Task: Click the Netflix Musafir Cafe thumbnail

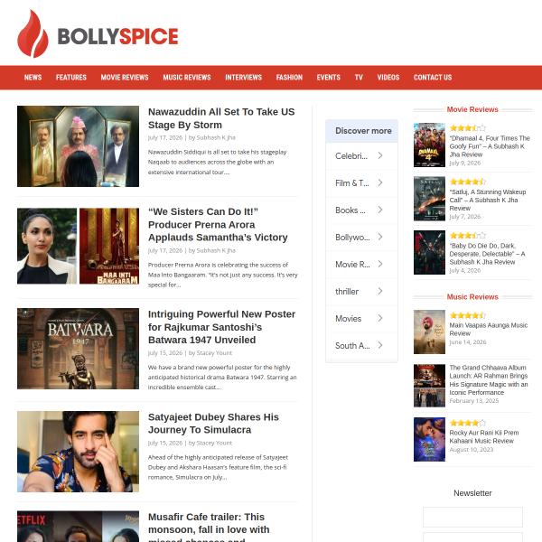Action: point(78,527)
